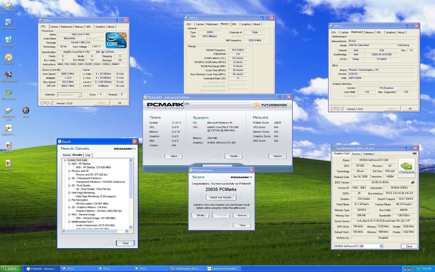The width and height of the screenshot is (435, 272).
Task: Open Caches tab in the CPU-Z processor window
Action: click(54, 27)
